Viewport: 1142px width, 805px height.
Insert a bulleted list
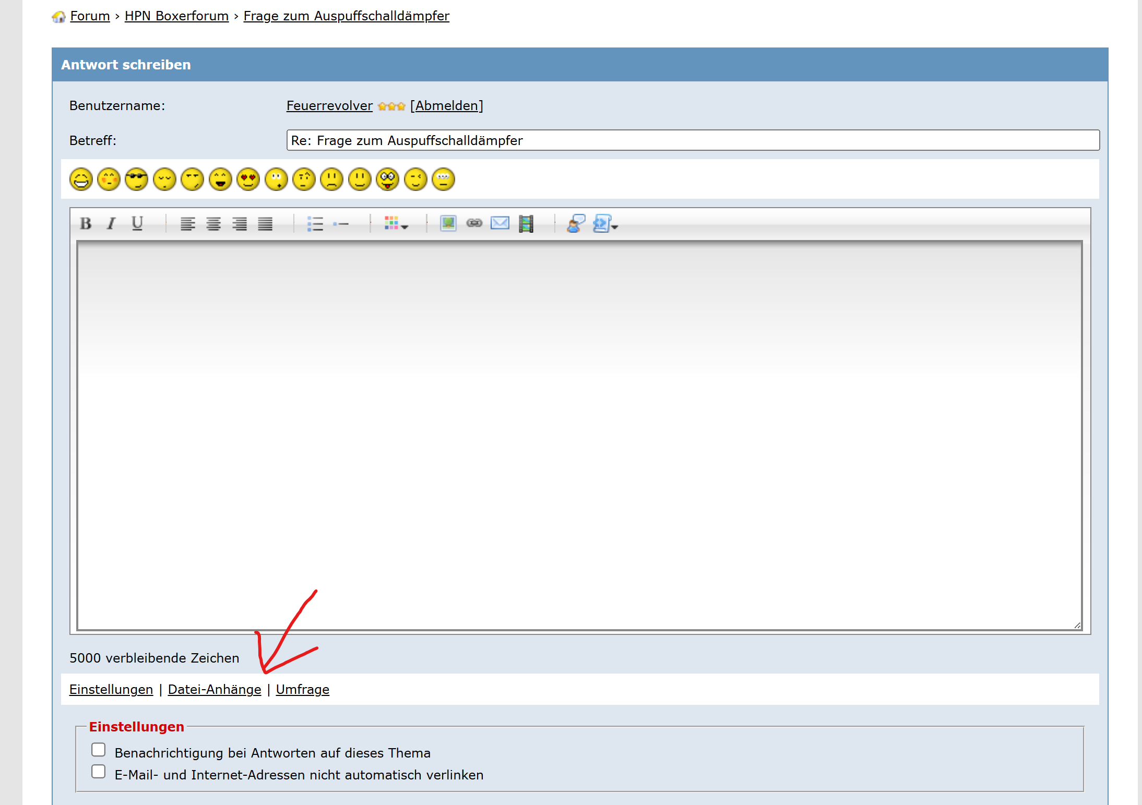pyautogui.click(x=315, y=224)
